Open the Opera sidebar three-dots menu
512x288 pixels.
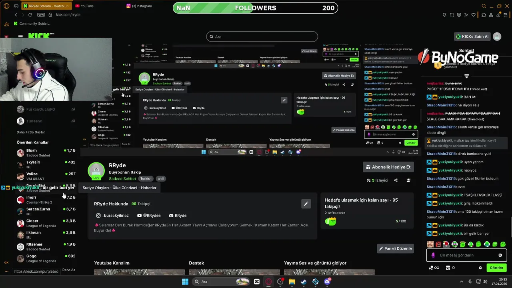[6, 271]
